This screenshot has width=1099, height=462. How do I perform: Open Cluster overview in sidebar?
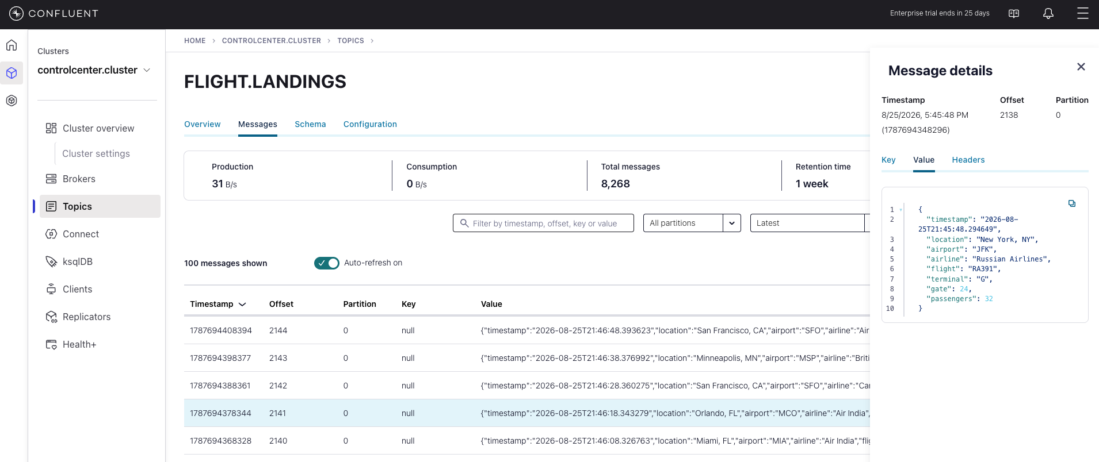click(x=98, y=128)
